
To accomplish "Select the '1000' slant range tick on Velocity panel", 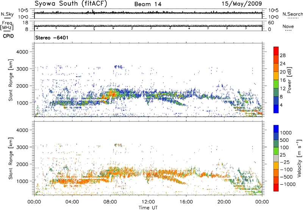I will coord(22,181).
